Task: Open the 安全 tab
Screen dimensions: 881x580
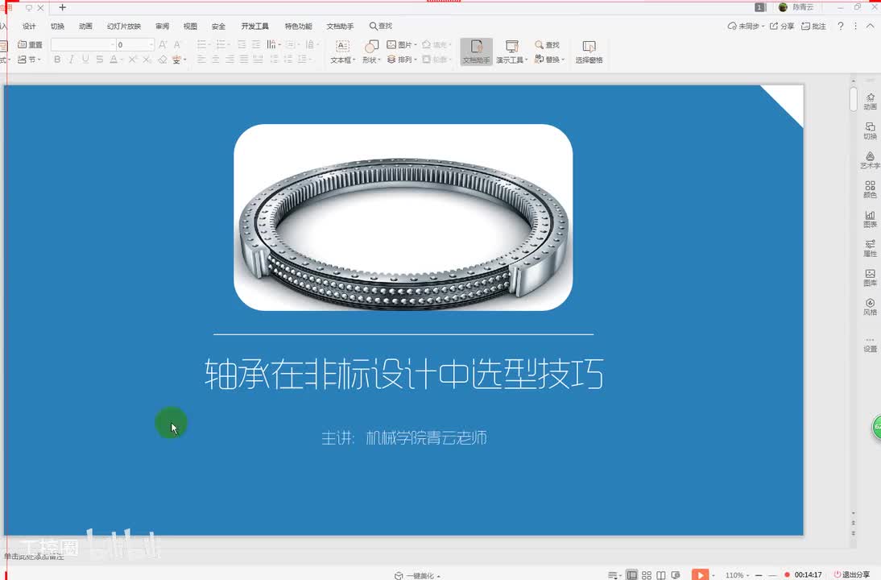Action: (x=218, y=27)
